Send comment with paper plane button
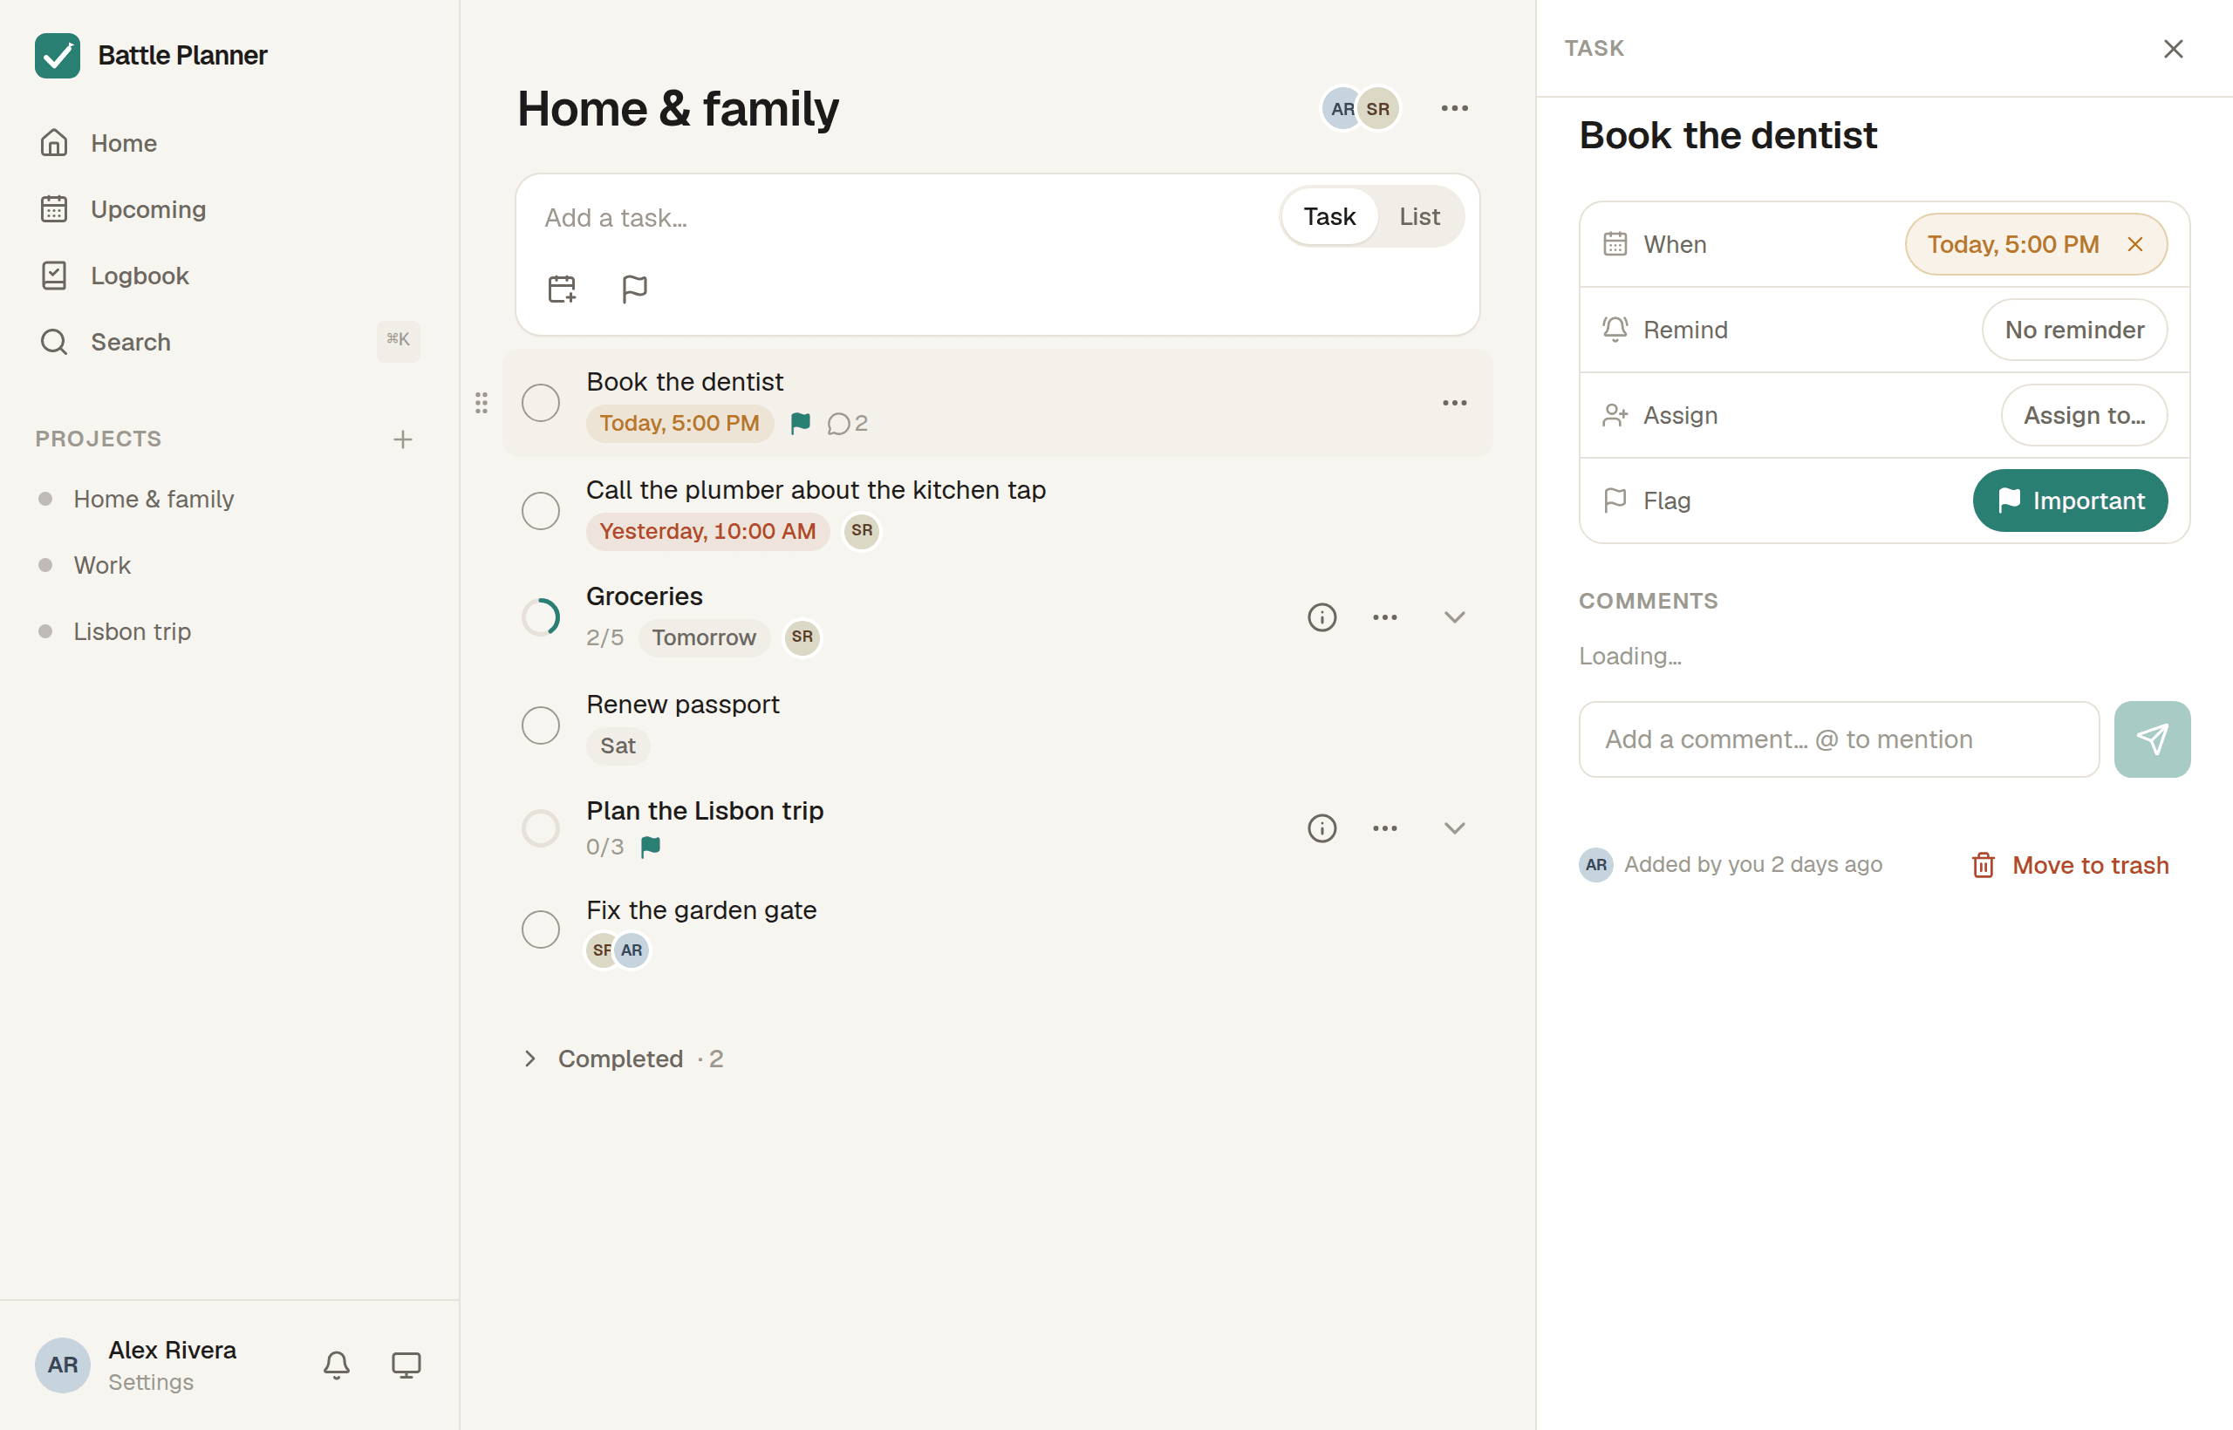Screen dimensions: 2233x1430 (2152, 739)
